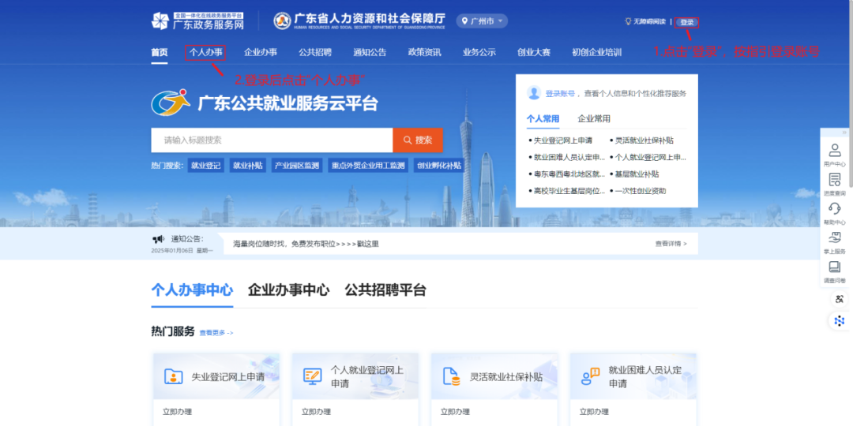The width and height of the screenshot is (853, 426).
Task: Click the accessibility icon below the sidebar
Action: click(839, 299)
